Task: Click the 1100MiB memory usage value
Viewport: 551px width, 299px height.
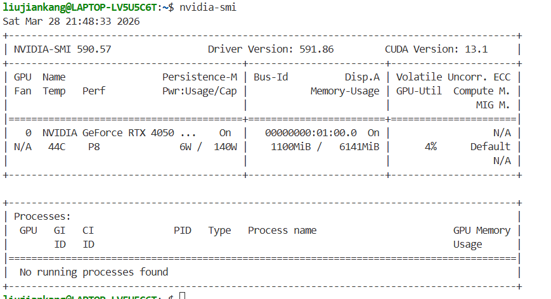Action: pyautogui.click(x=288, y=146)
